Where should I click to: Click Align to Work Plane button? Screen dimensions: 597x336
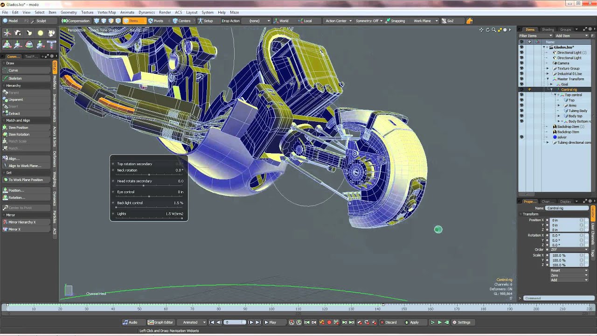(27, 166)
